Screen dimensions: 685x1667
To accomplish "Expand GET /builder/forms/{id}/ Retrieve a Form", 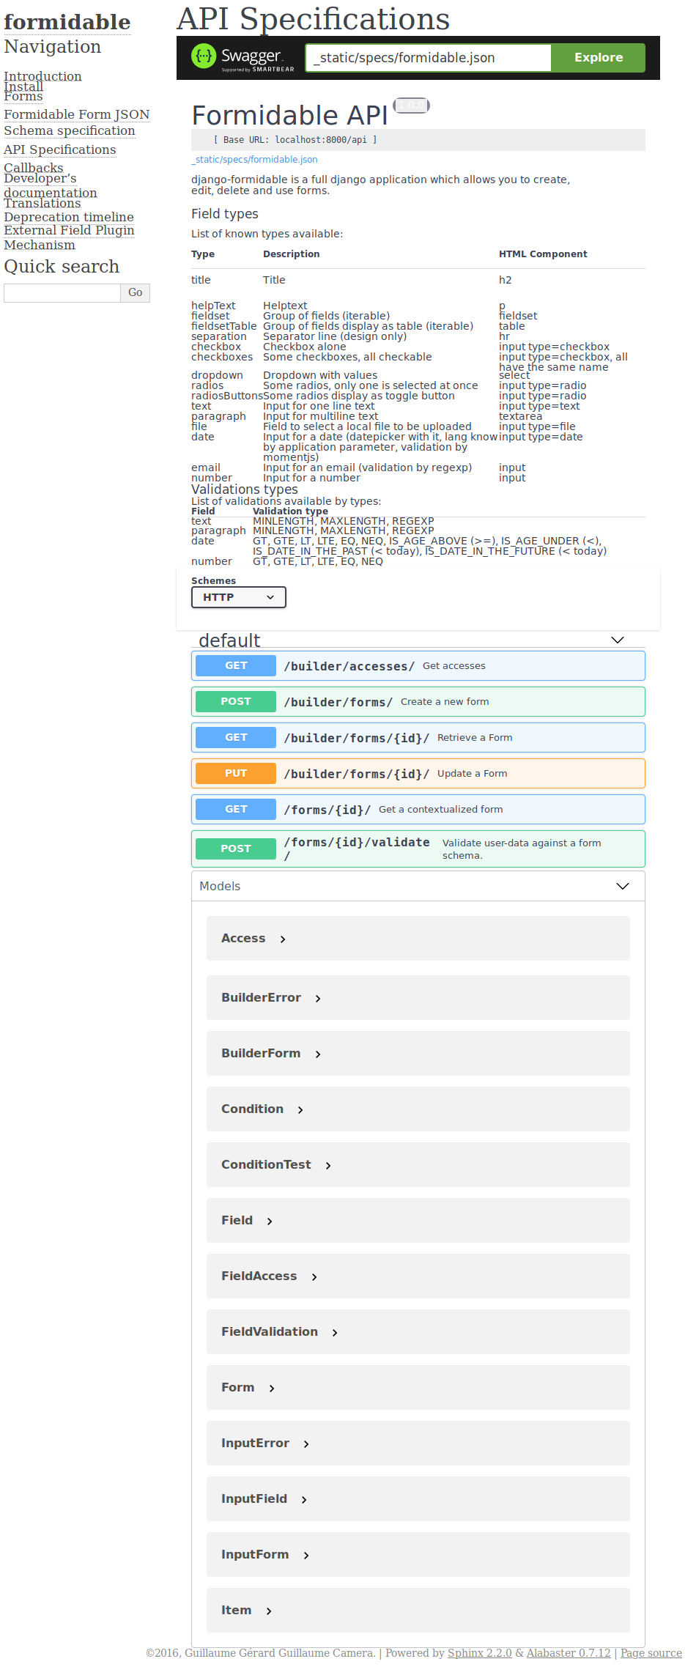I will point(418,737).
